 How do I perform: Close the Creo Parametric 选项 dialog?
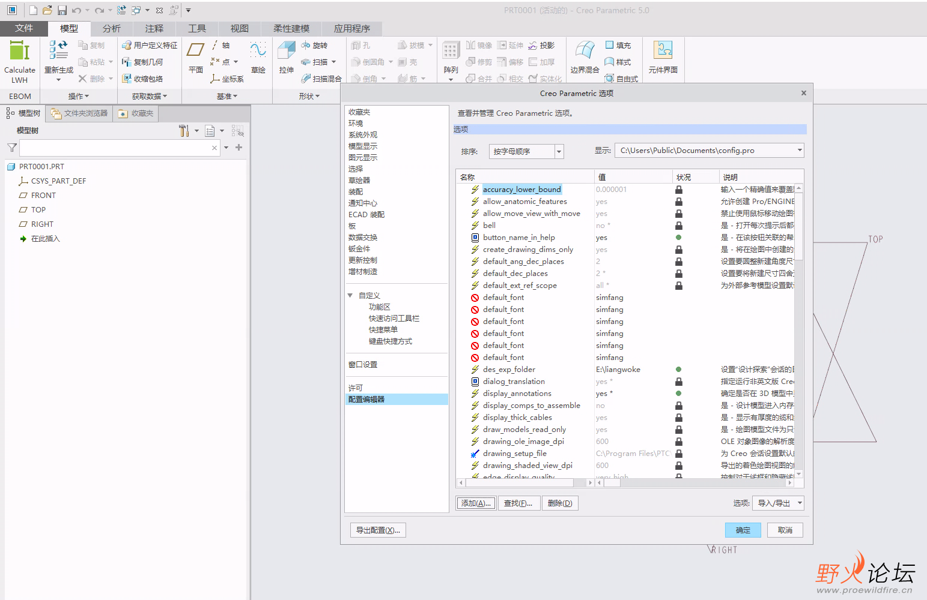(x=803, y=93)
